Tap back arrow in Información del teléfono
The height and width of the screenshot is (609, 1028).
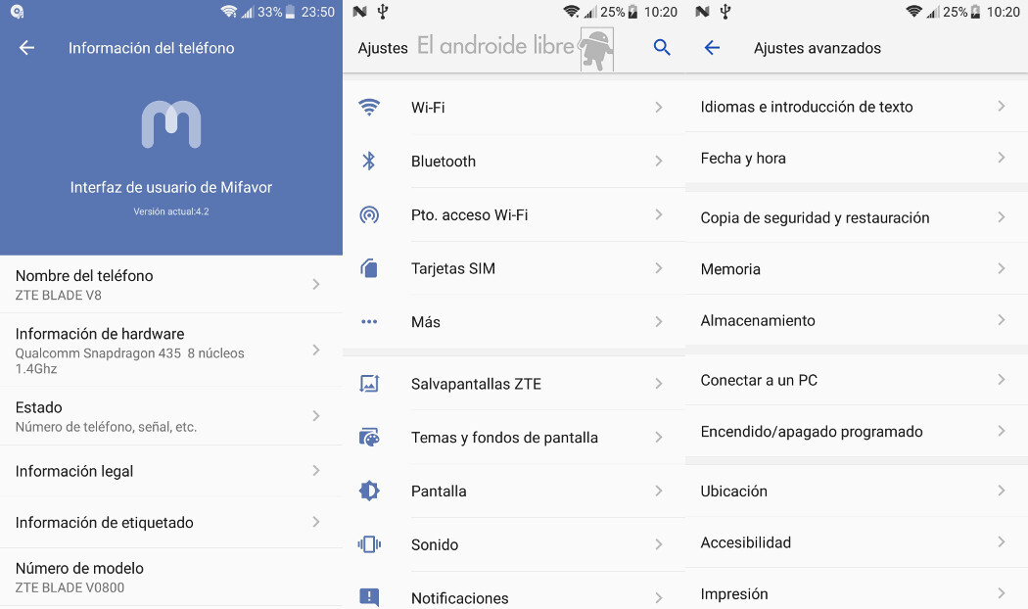pyautogui.click(x=26, y=48)
